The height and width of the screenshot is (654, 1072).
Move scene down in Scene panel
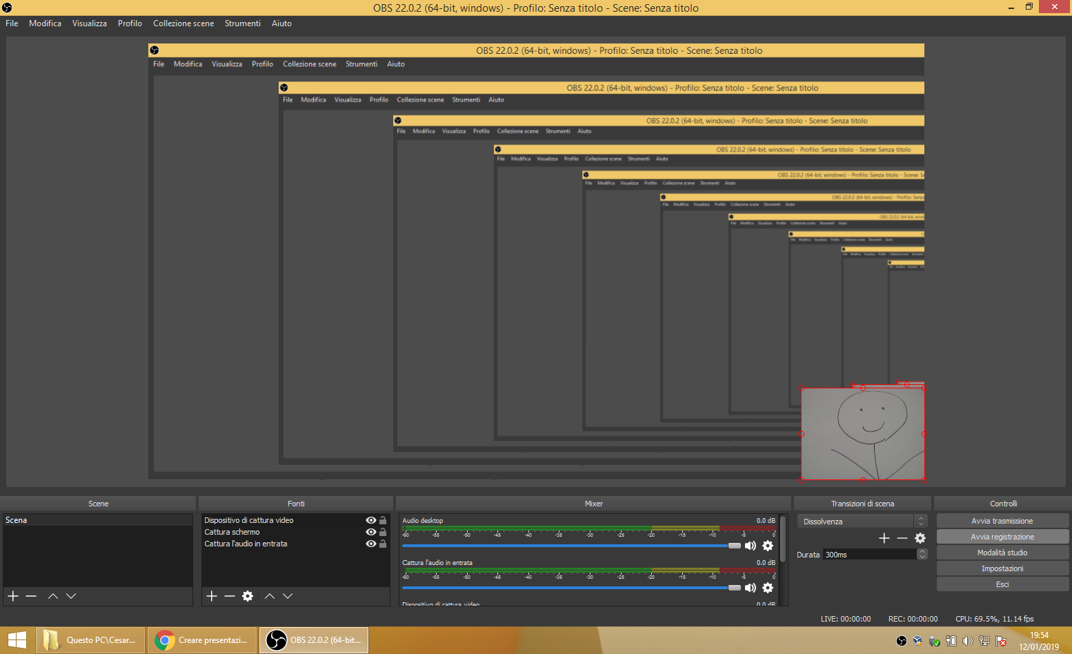click(71, 596)
